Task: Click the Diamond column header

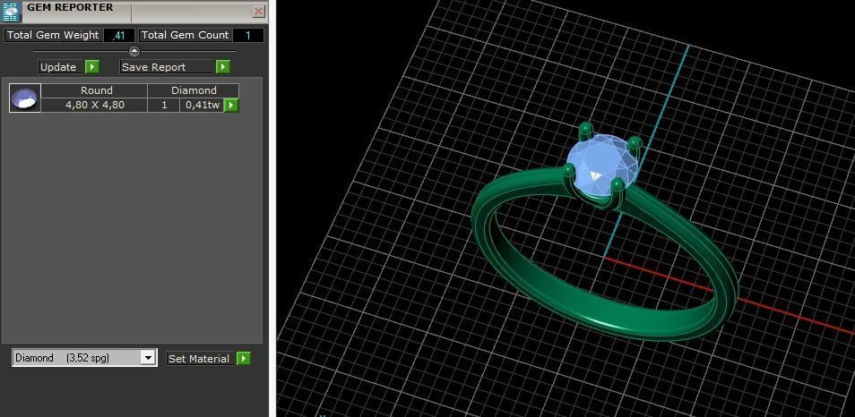Action: pyautogui.click(x=193, y=90)
